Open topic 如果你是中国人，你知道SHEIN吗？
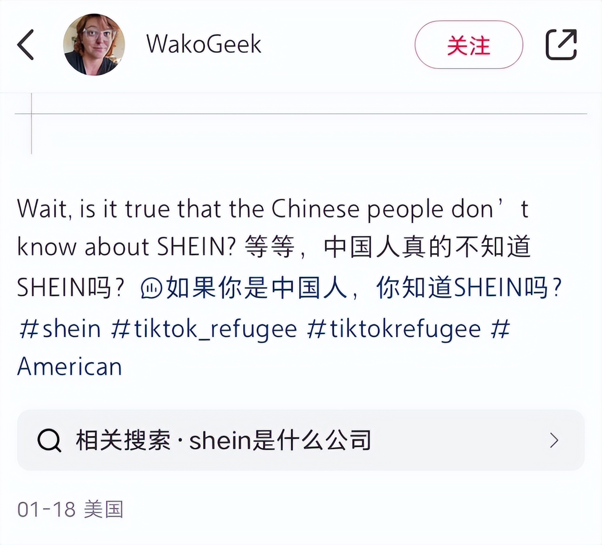Image resolution: width=602 pixels, height=545 pixels. point(363,288)
